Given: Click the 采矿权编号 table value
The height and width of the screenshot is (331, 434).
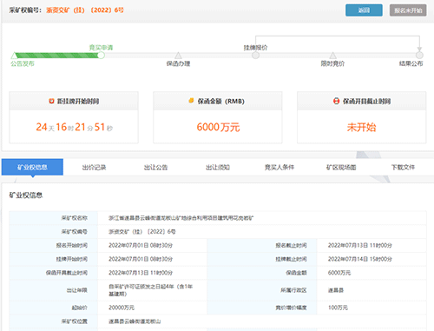Looking at the screenshot, I should [x=142, y=231].
